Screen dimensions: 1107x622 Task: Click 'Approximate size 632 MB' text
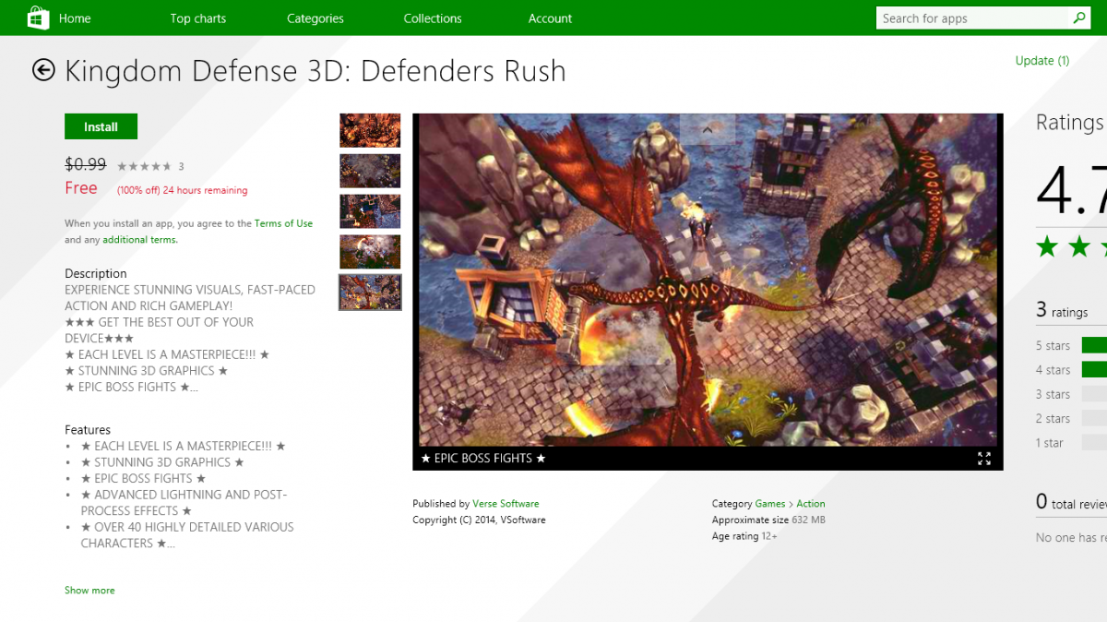(768, 520)
